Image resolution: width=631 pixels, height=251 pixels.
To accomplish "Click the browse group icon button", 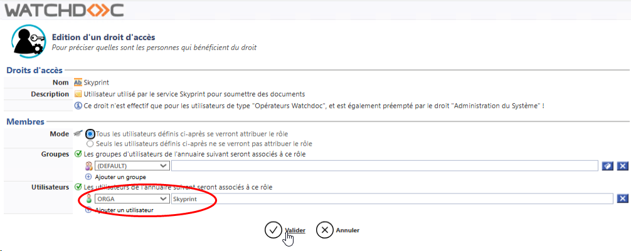I will tap(607, 166).
